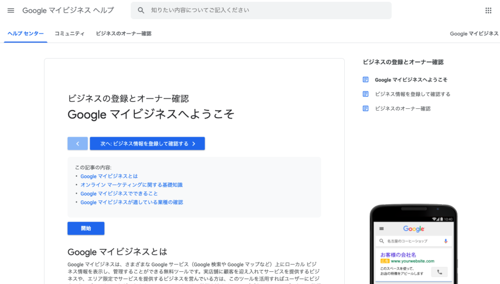Click document icon beside ビジネス情報を登録して確認する

point(365,94)
